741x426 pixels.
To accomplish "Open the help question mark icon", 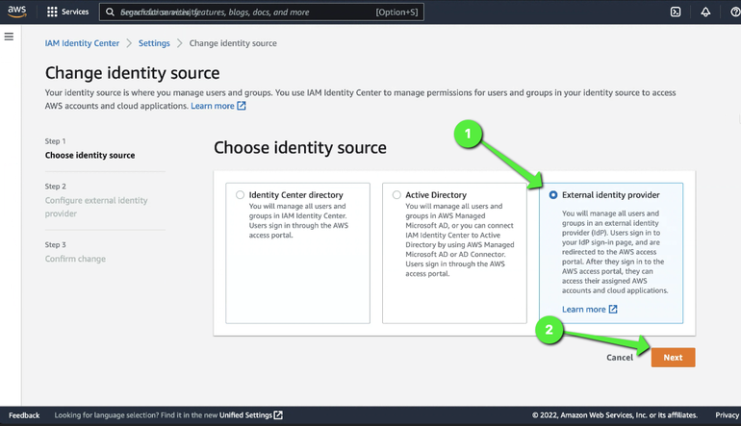I will tap(735, 12).
